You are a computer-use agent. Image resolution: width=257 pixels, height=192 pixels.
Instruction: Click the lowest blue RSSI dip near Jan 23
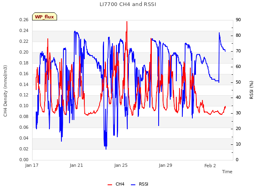pos(106,148)
